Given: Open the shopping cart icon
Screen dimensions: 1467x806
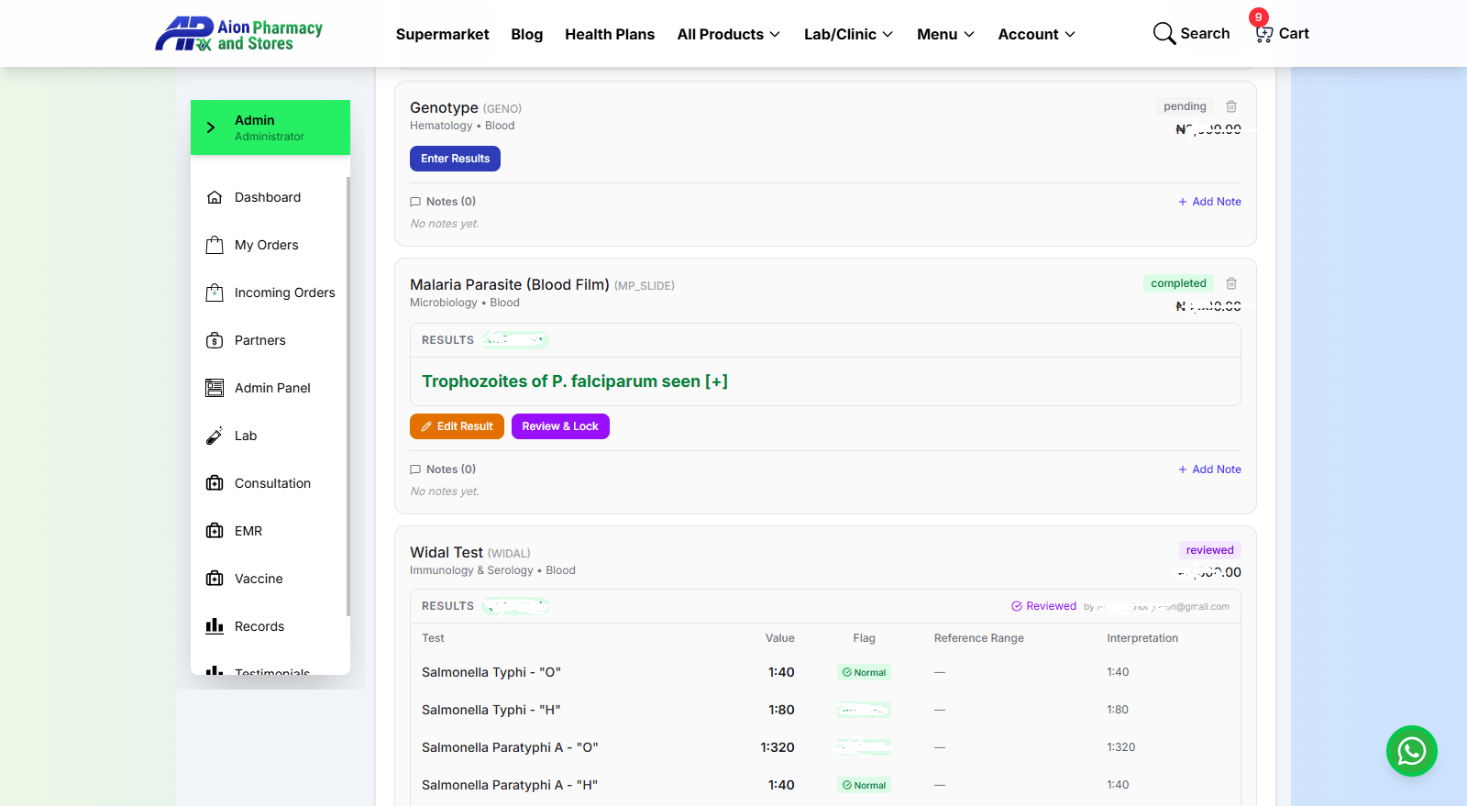Looking at the screenshot, I should coord(1264,34).
